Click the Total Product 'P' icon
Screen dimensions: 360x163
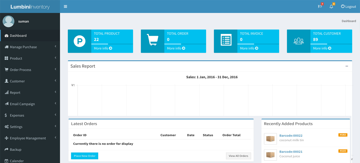(80, 41)
